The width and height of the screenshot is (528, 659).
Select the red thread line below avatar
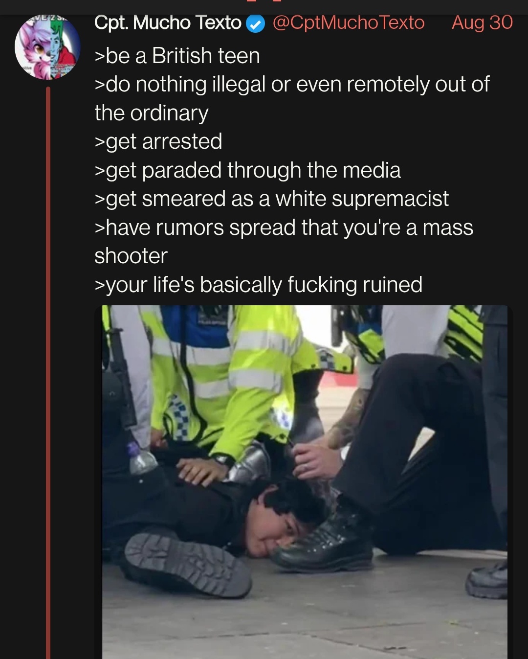click(x=48, y=373)
